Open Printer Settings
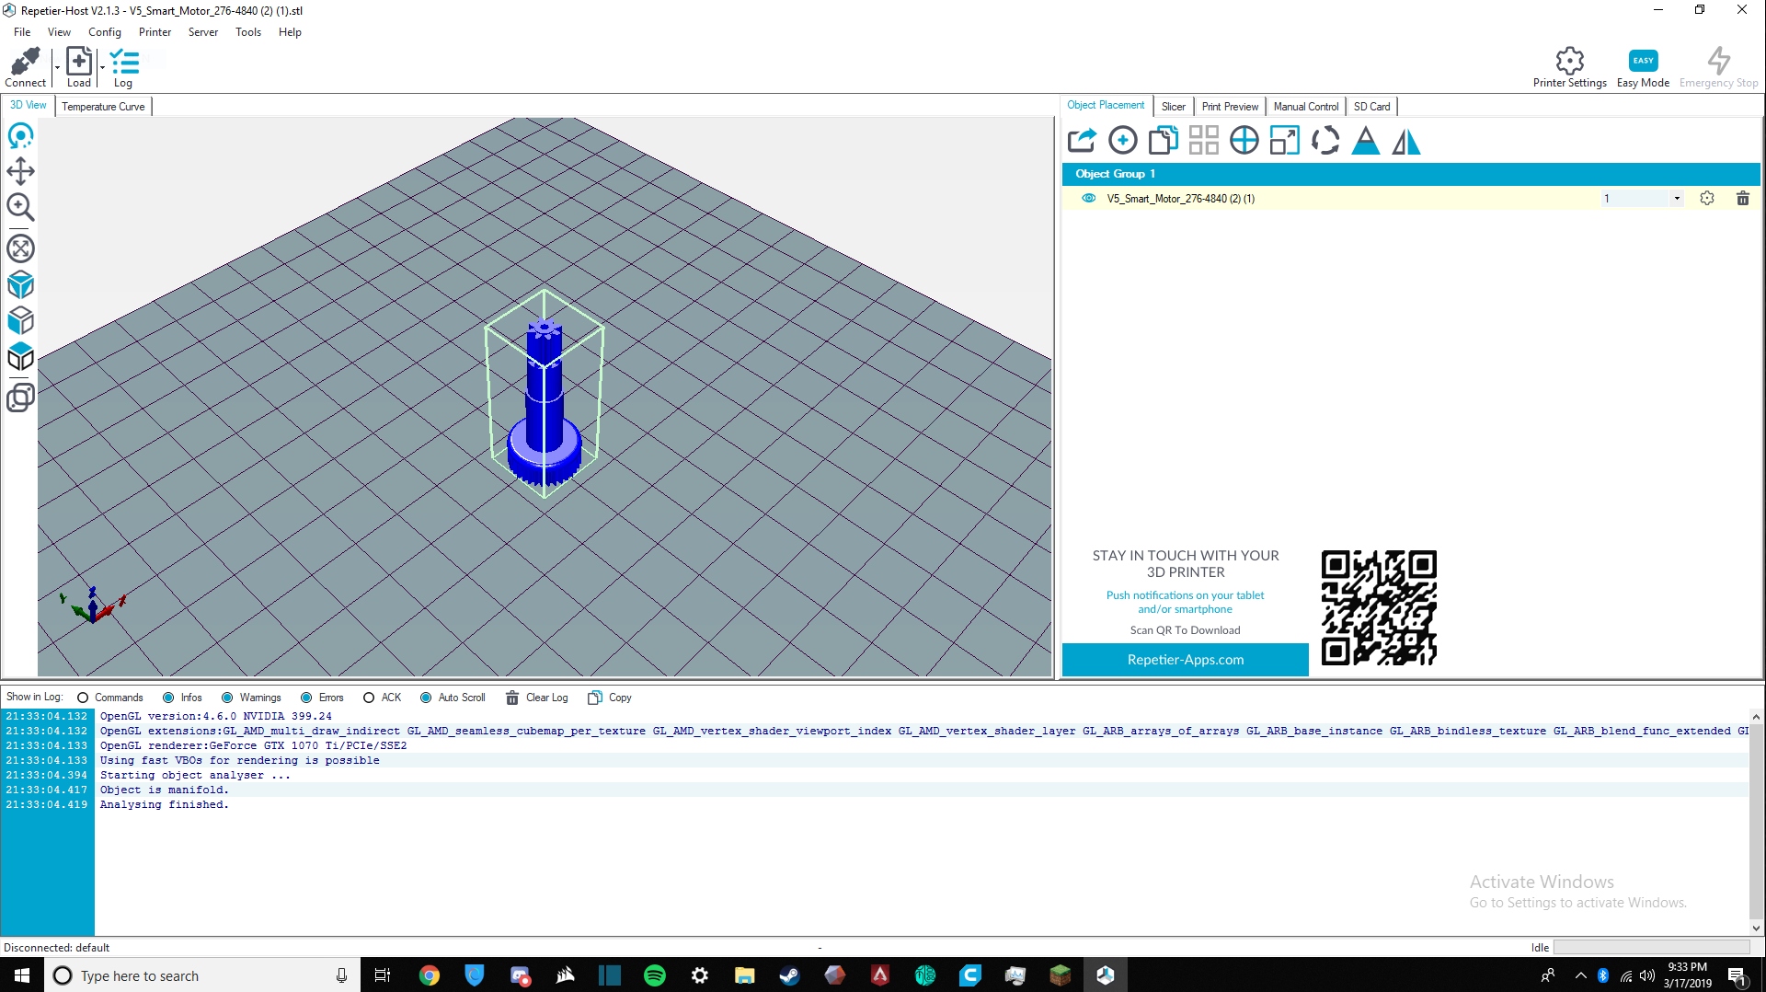Screen dimensions: 1766x992 point(1569,67)
